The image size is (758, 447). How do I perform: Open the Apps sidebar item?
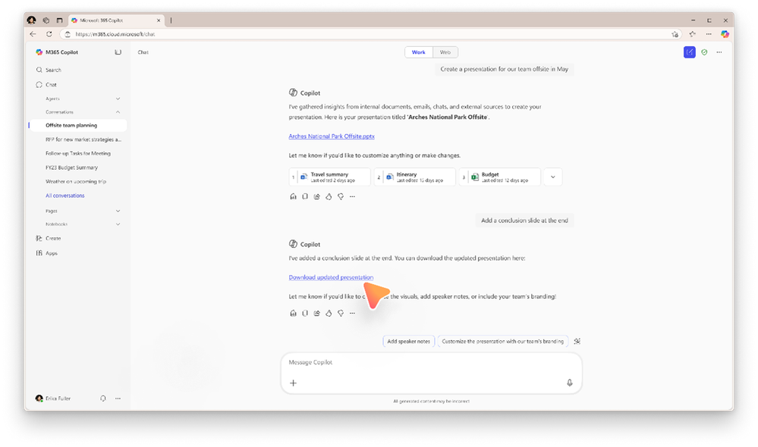point(51,253)
